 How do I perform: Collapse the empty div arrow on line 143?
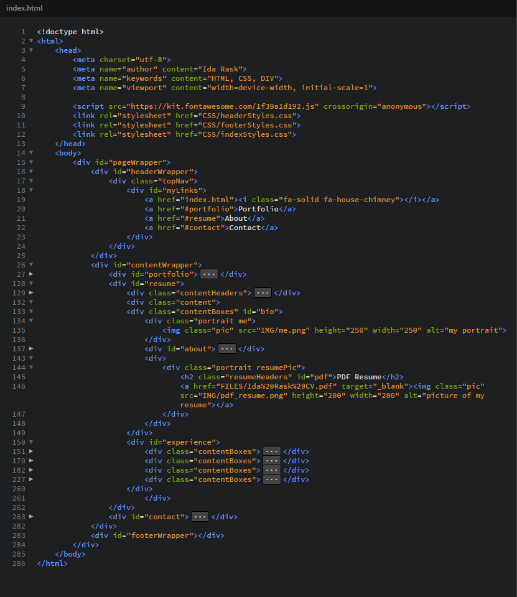(31, 358)
